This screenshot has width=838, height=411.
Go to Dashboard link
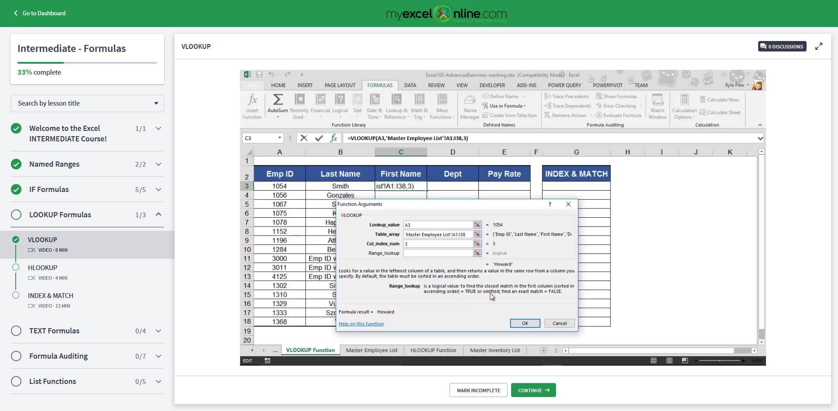[39, 13]
